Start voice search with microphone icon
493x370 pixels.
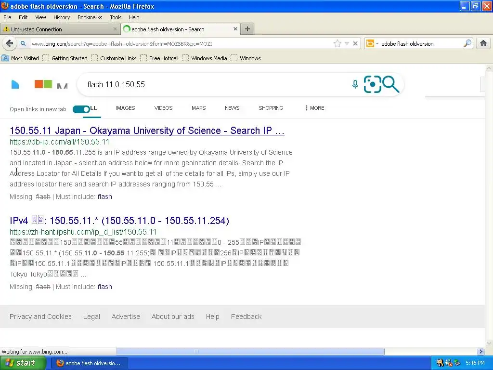355,84
